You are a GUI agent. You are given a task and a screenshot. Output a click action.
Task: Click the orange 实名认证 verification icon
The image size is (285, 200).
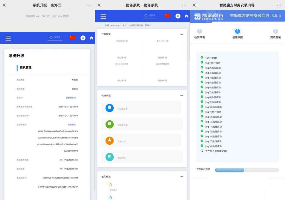109,140
